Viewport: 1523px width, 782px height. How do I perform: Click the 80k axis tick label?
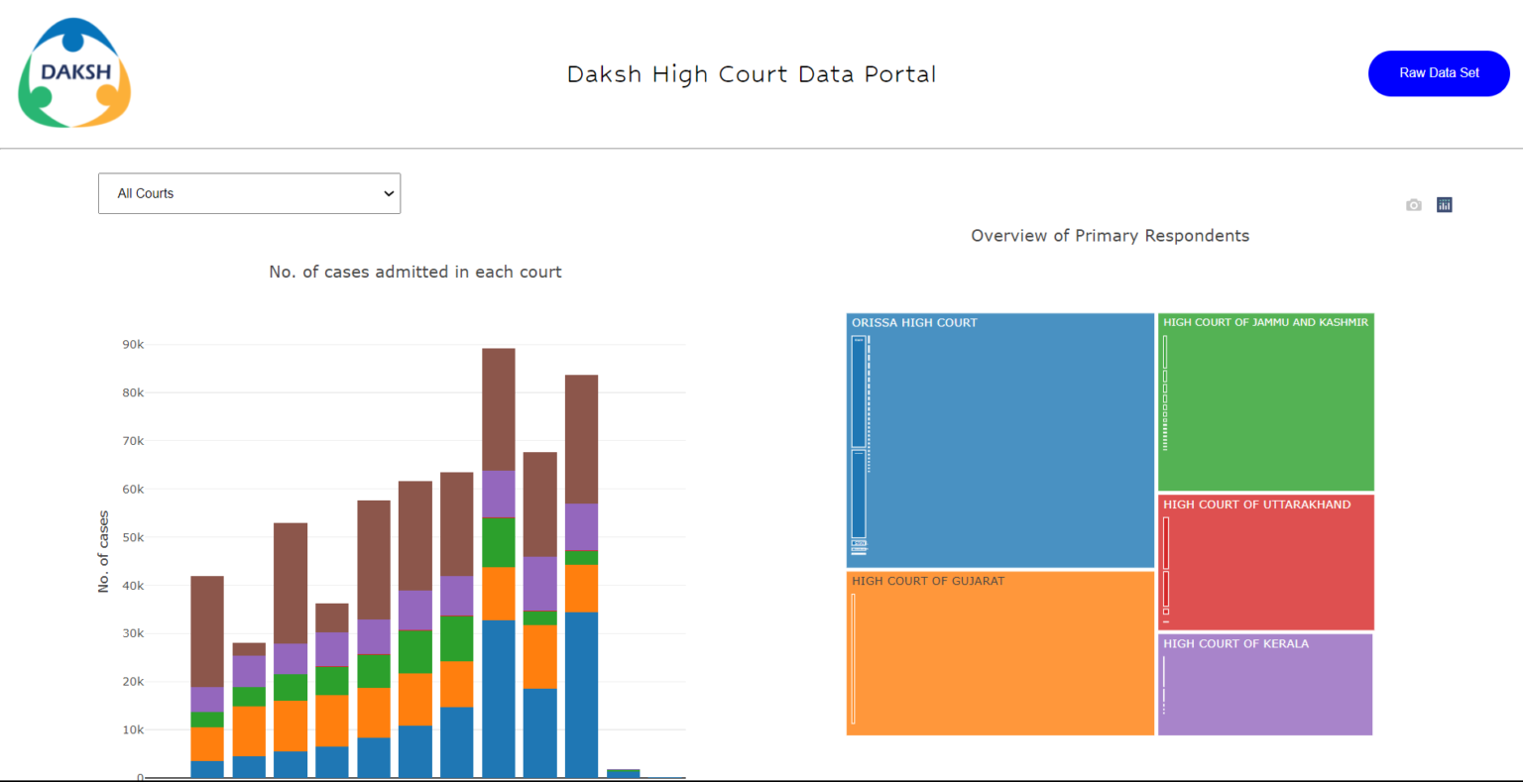133,392
